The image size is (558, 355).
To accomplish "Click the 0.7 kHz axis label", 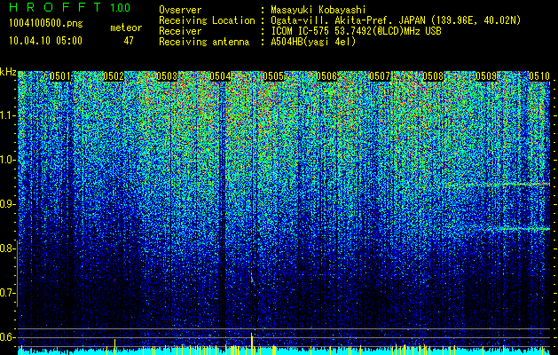I will click(6, 293).
